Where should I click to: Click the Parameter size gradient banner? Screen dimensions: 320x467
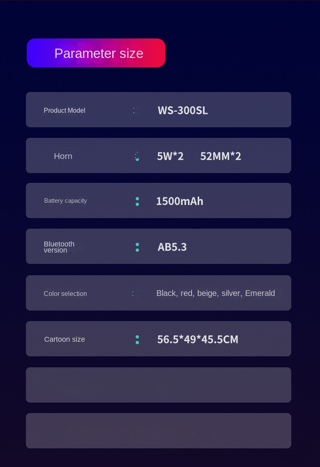point(96,53)
